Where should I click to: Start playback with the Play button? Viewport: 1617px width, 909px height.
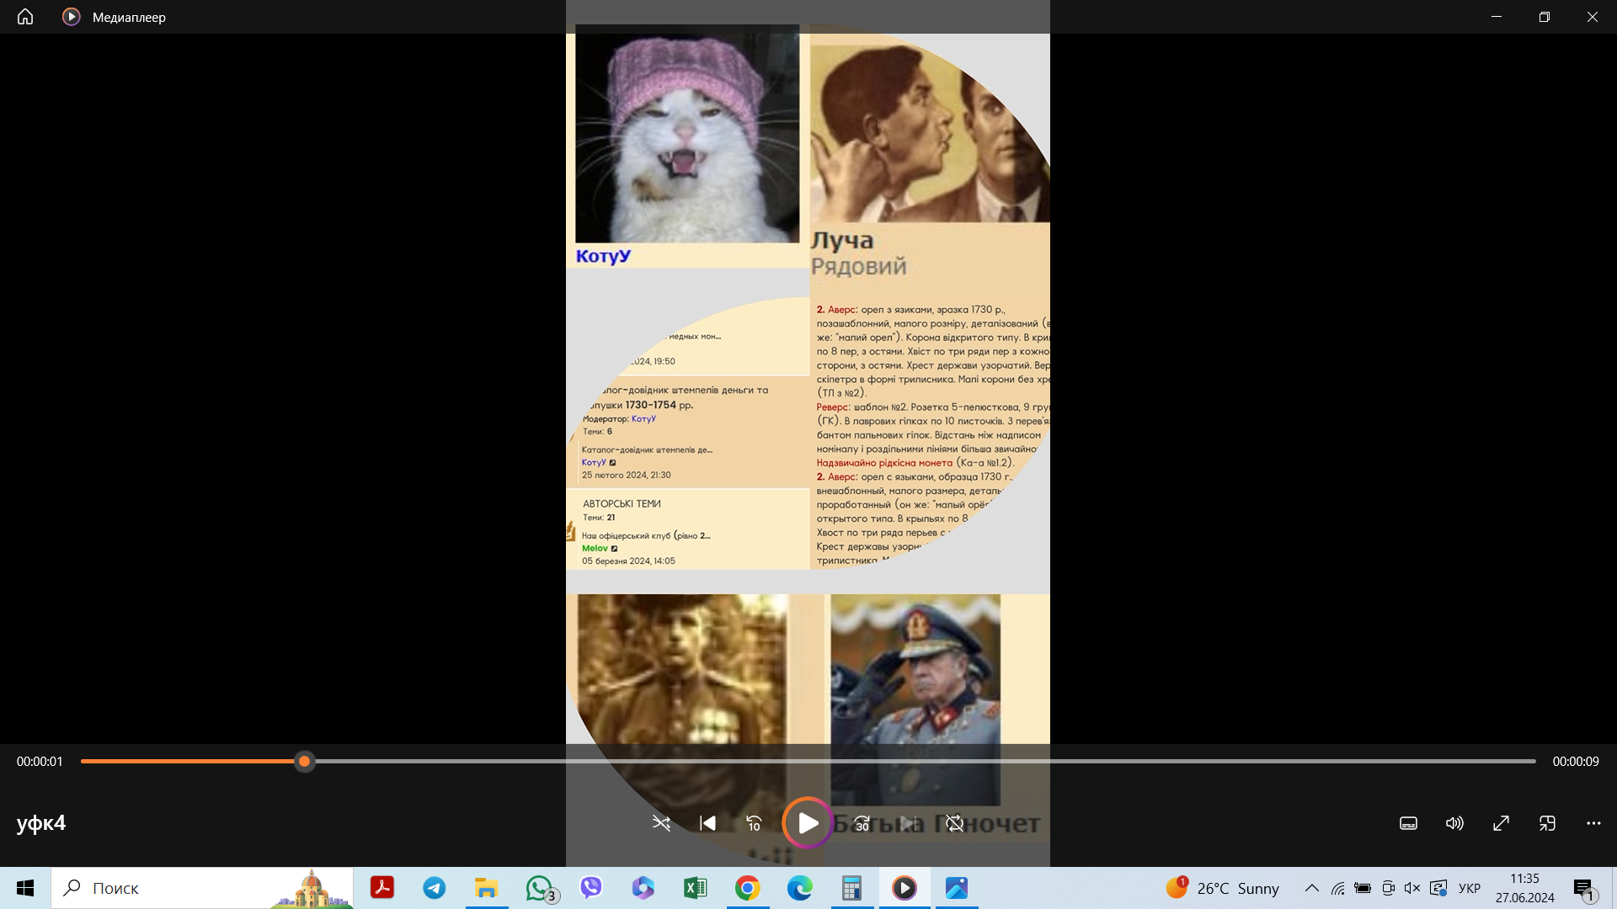click(x=808, y=823)
